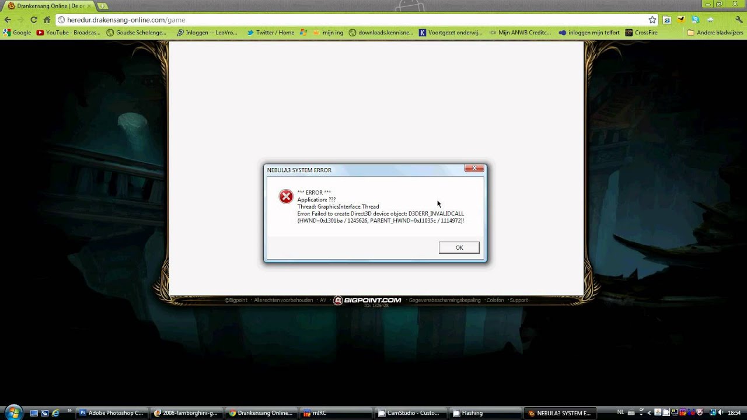Open the browser home page icon
Screen dimensions: 747x420
(47, 20)
